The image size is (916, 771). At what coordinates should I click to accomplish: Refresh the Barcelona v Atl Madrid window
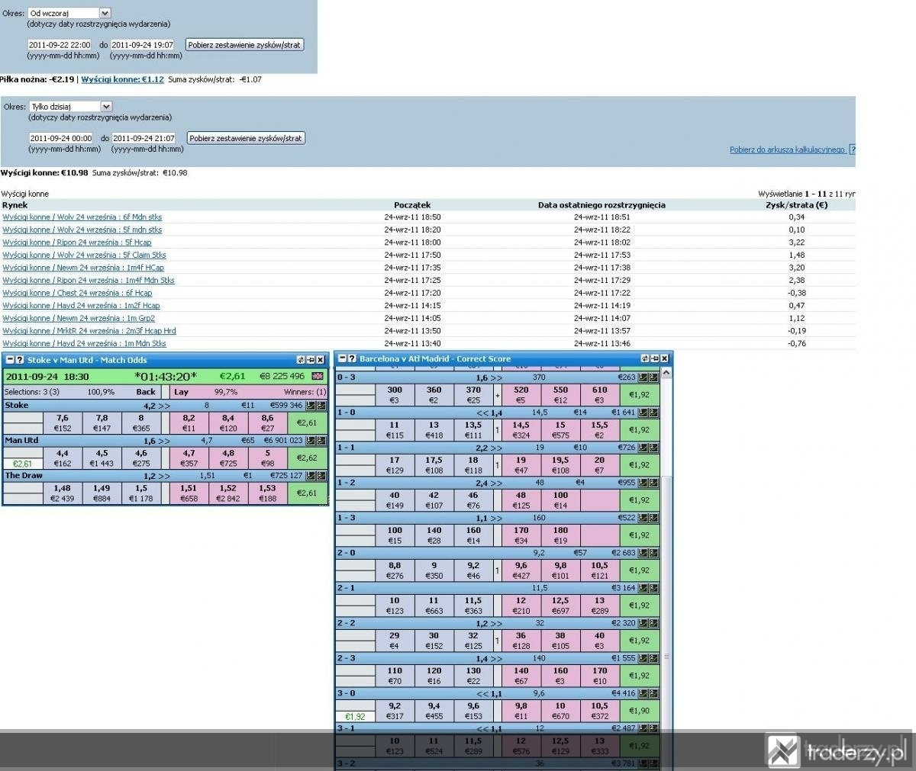click(x=645, y=358)
